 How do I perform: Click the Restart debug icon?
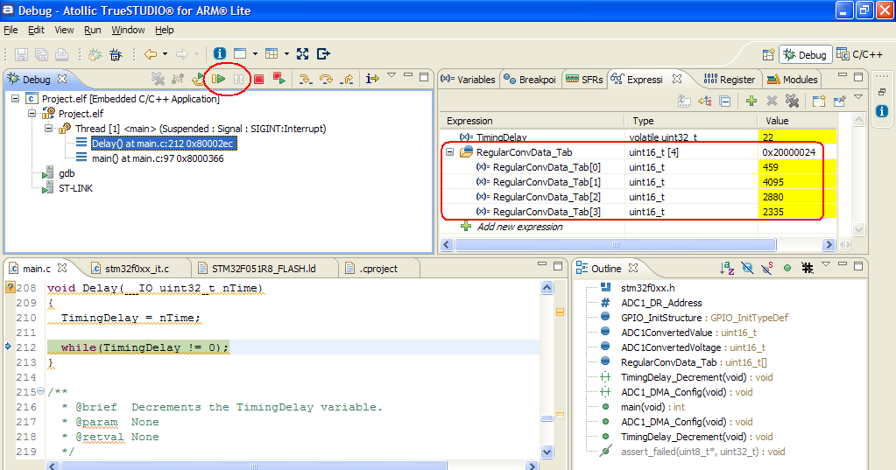tap(198, 79)
